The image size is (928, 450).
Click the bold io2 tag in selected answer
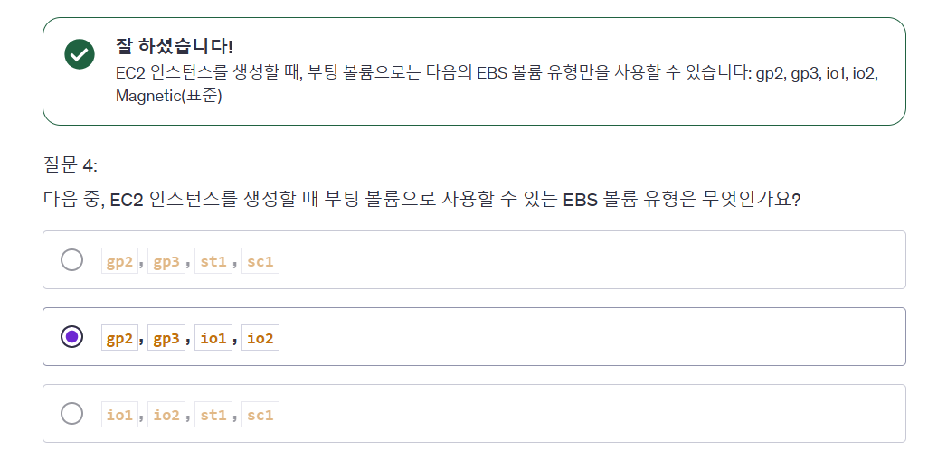[260, 338]
